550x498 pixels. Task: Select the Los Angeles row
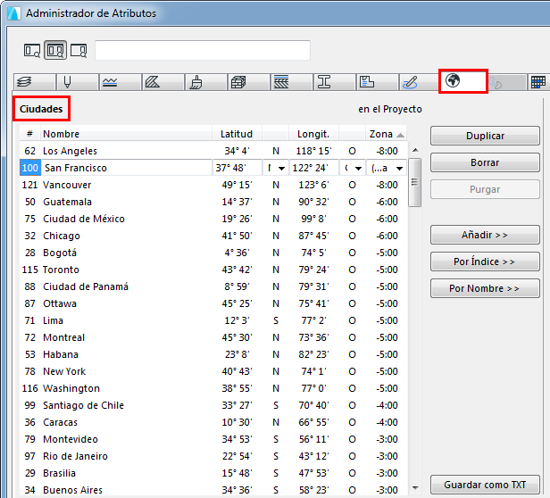coord(213,151)
